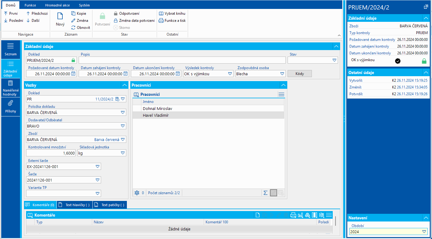Open Naměřené hodnoty sidebar page
This screenshot has width=432, height=239.
[x=10, y=88]
